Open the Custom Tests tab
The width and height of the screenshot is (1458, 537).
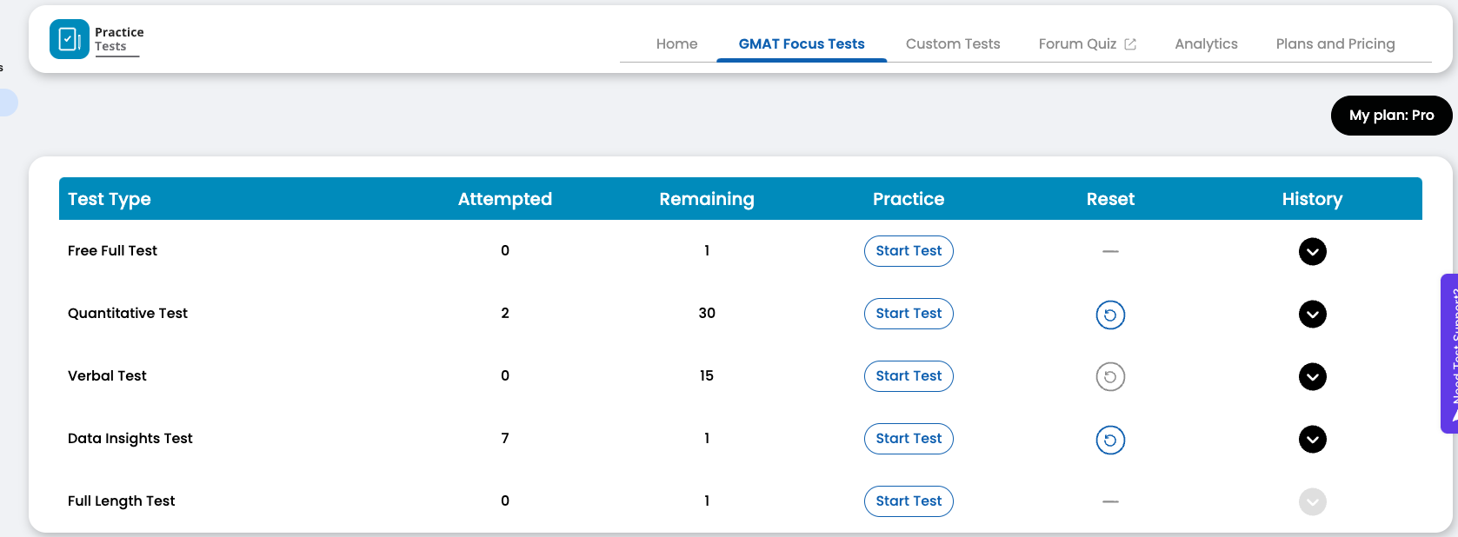point(952,44)
